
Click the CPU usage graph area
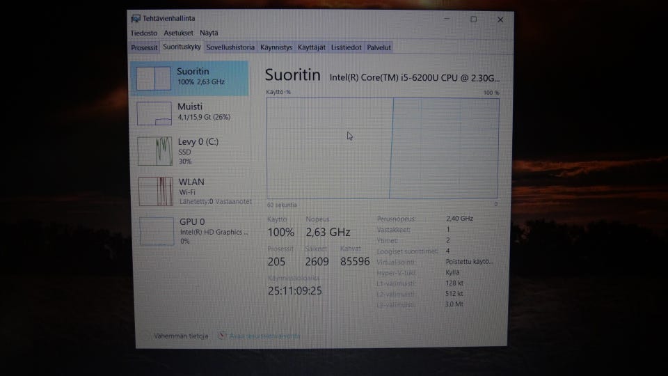[x=383, y=148]
